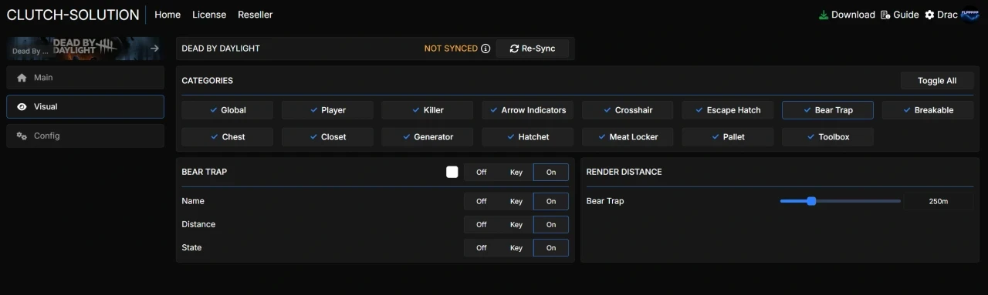Toggle the Generator category
Image resolution: width=988 pixels, height=295 pixels.
pyautogui.click(x=428, y=137)
